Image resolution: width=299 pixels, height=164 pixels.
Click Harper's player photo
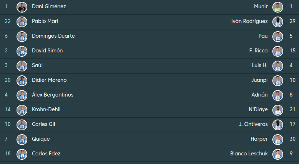click(277, 139)
